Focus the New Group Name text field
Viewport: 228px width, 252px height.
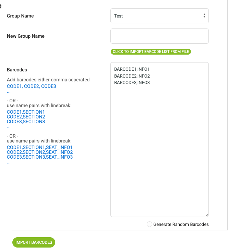click(159, 36)
